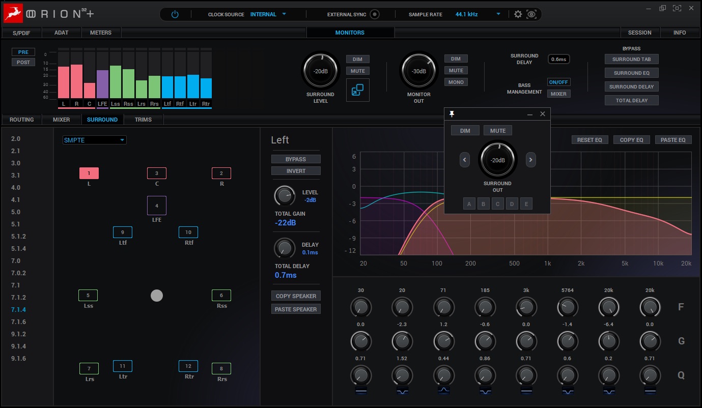
Task: Open settings with the gear icon
Action: [518, 14]
